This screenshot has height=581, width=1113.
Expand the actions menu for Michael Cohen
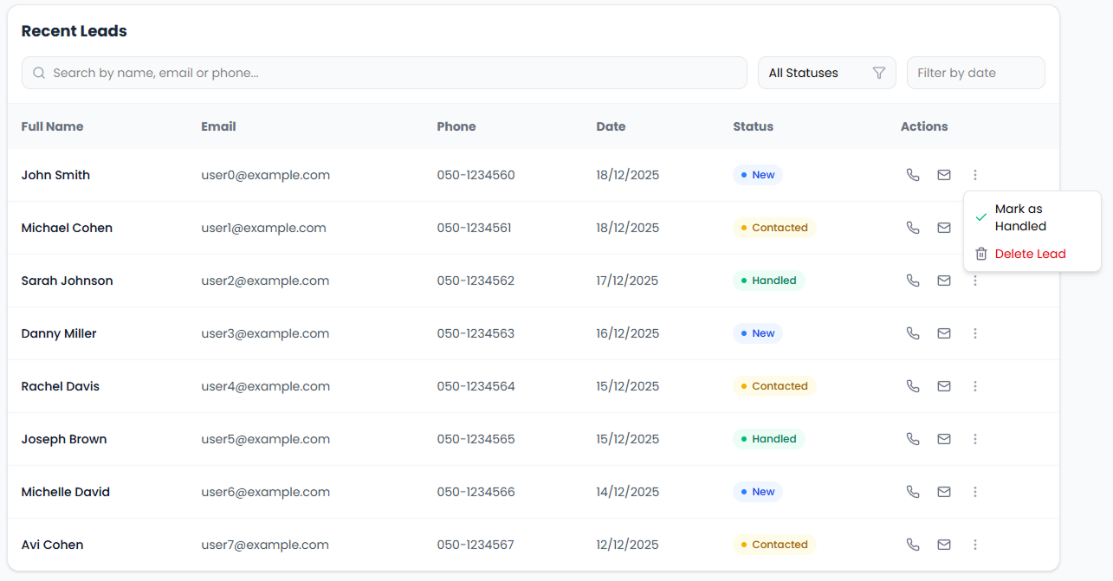975,228
